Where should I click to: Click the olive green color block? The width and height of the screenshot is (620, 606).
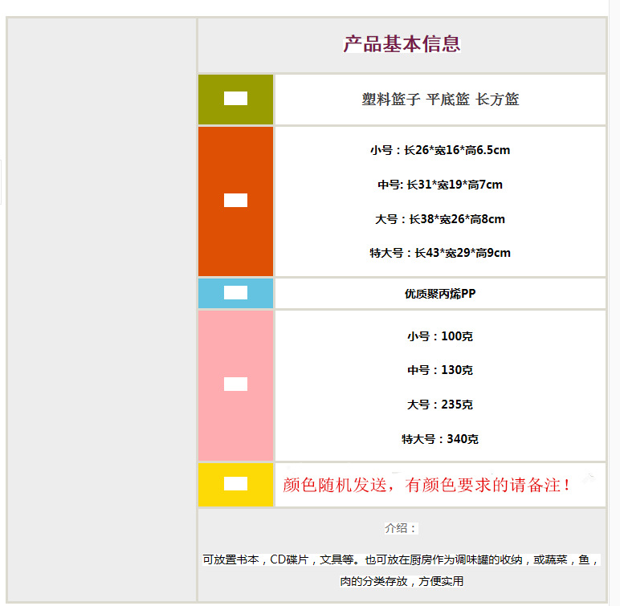pos(235,100)
